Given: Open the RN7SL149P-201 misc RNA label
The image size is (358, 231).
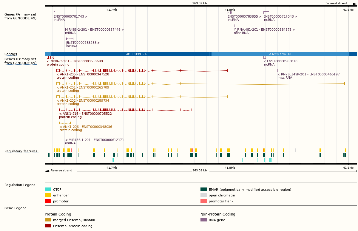Looking at the screenshot, I should 308,74.
